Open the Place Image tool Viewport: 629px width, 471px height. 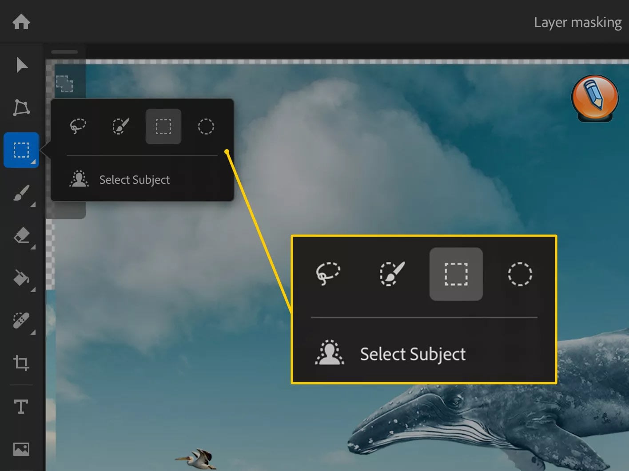[x=21, y=449]
